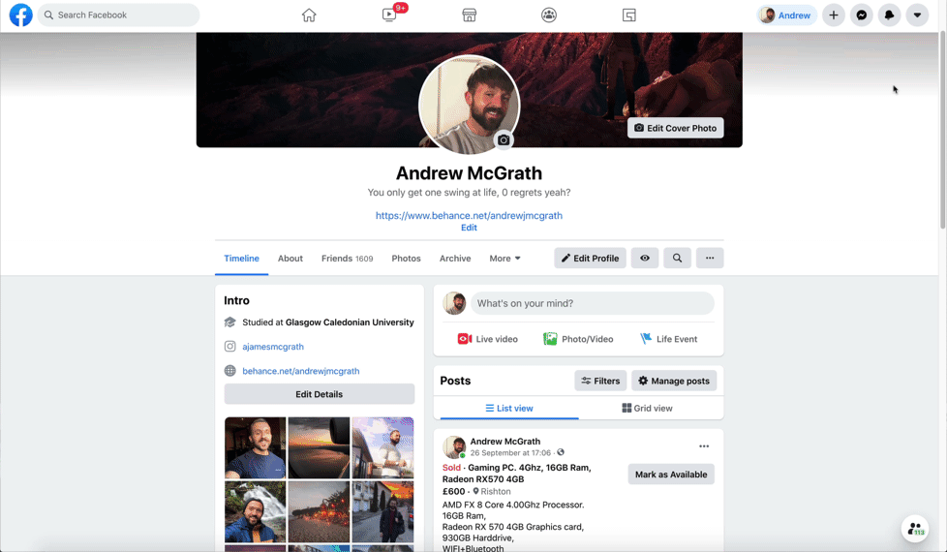Open the notifications bell
This screenshot has height=552, width=947.
(889, 15)
